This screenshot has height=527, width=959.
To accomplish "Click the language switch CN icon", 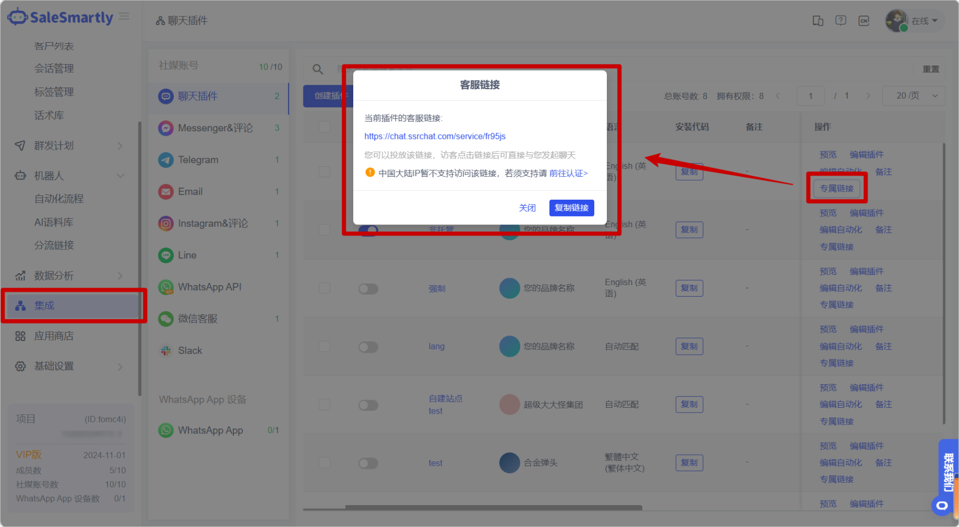I will pos(864,21).
